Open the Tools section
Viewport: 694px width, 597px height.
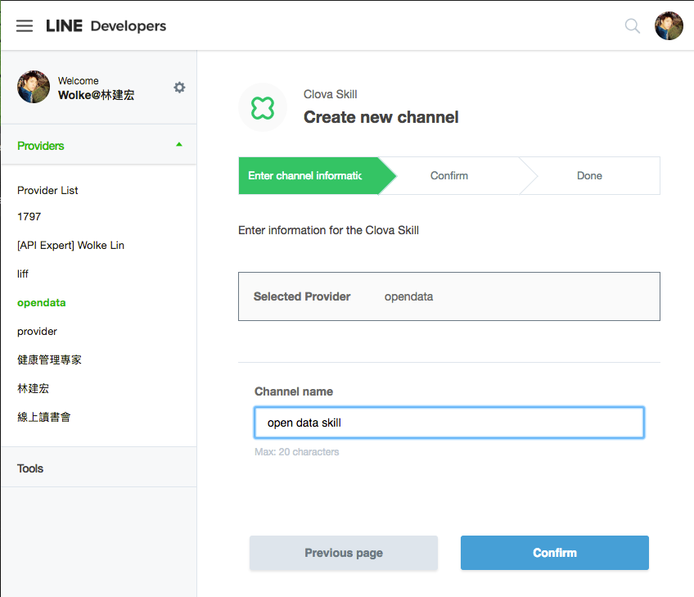click(x=99, y=468)
